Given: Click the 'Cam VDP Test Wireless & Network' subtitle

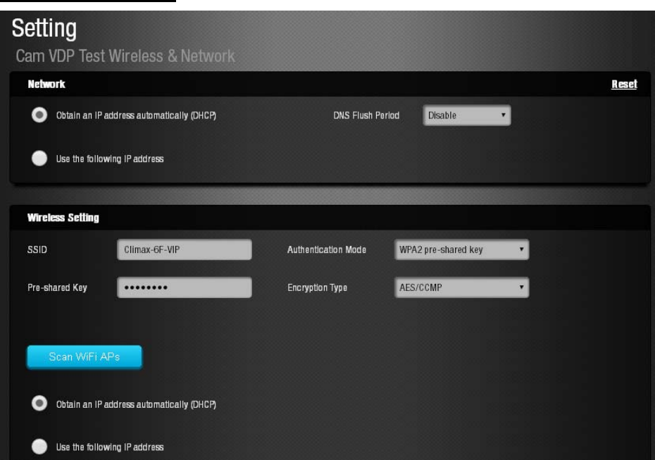Looking at the screenshot, I should pos(125,56).
